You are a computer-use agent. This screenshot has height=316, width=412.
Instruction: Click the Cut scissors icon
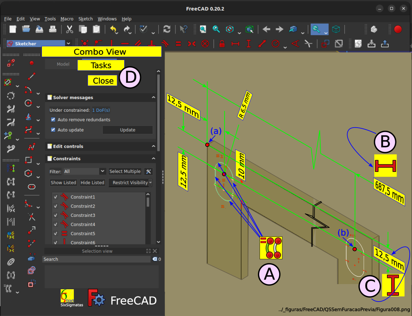click(70, 29)
